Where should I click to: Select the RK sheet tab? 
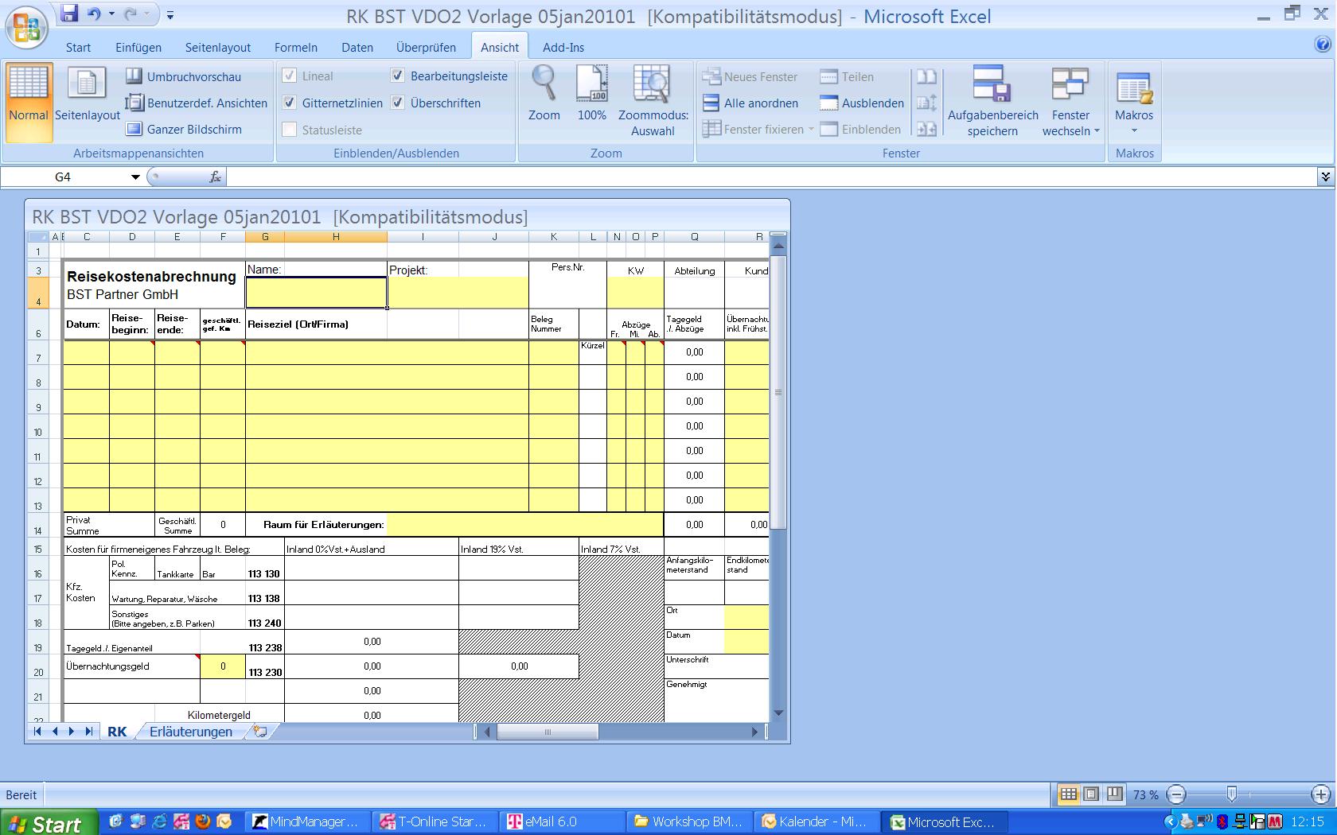tap(117, 732)
